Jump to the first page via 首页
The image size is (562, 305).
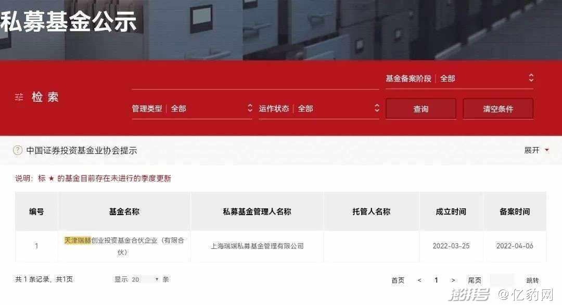pyautogui.click(x=398, y=280)
